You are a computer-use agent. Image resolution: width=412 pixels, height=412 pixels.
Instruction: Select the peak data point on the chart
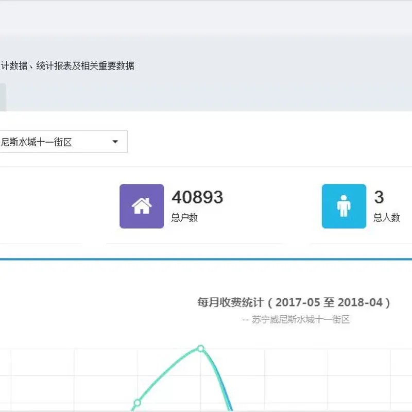coord(201,349)
